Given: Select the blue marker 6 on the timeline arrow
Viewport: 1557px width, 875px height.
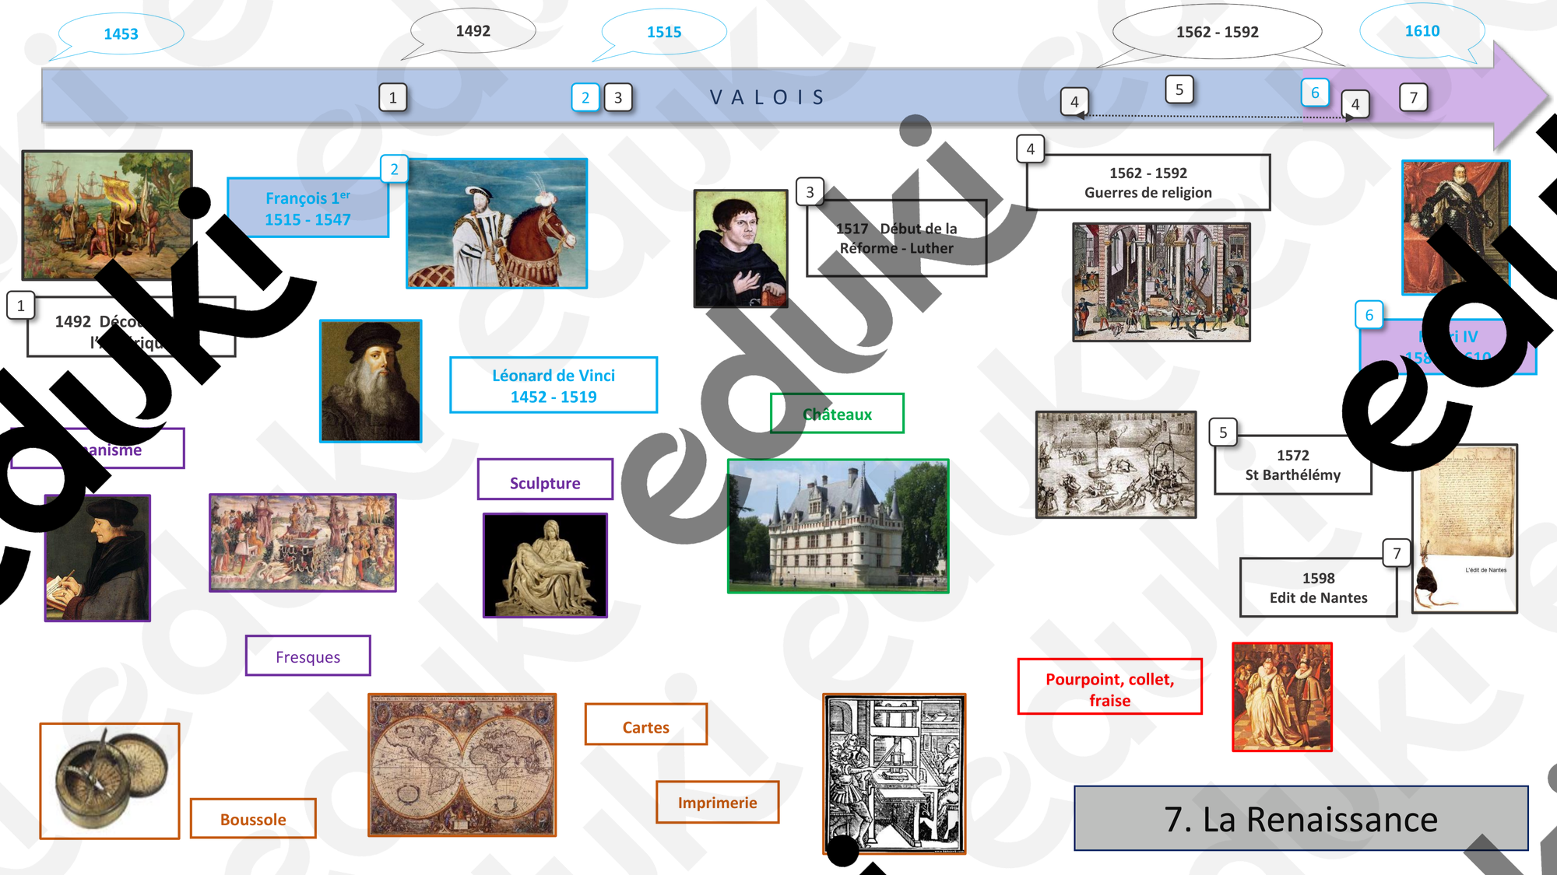Looking at the screenshot, I should (x=1315, y=93).
